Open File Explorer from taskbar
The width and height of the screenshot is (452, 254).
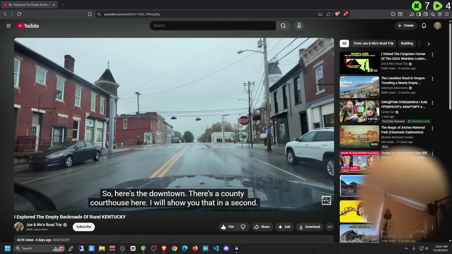[x=102, y=248]
